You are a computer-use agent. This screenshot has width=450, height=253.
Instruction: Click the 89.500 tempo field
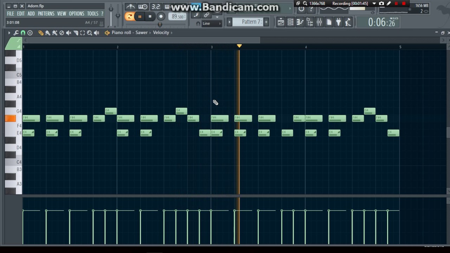coord(178,17)
